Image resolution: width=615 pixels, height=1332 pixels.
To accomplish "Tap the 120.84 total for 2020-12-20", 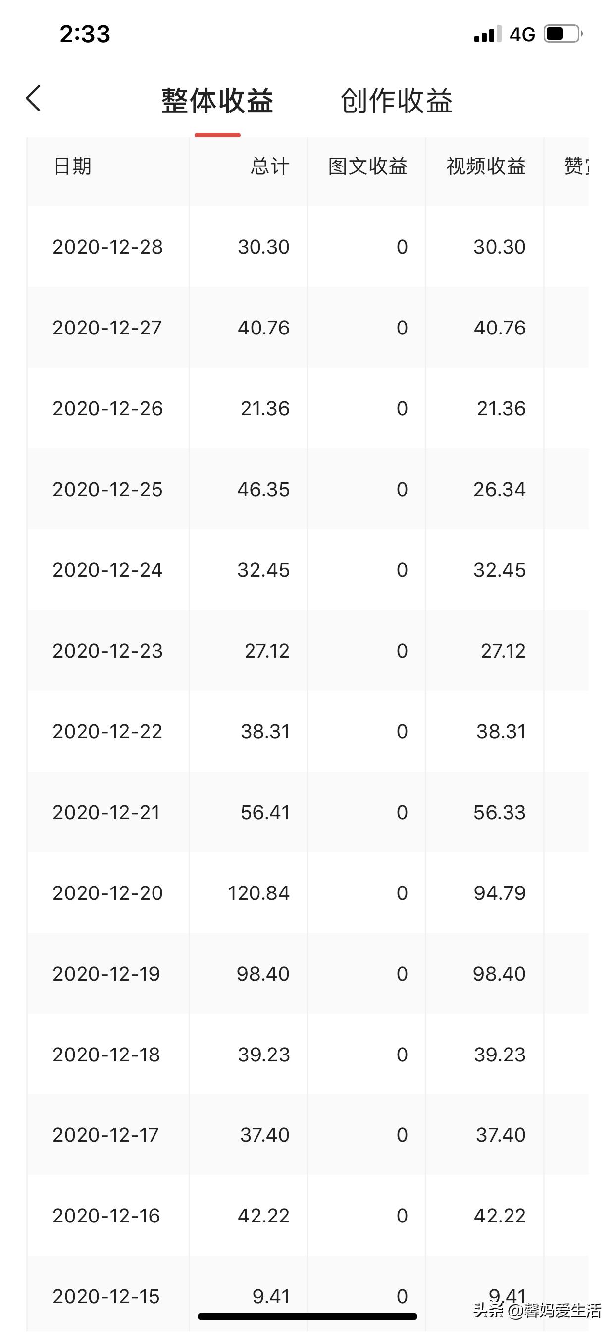I will (x=258, y=893).
